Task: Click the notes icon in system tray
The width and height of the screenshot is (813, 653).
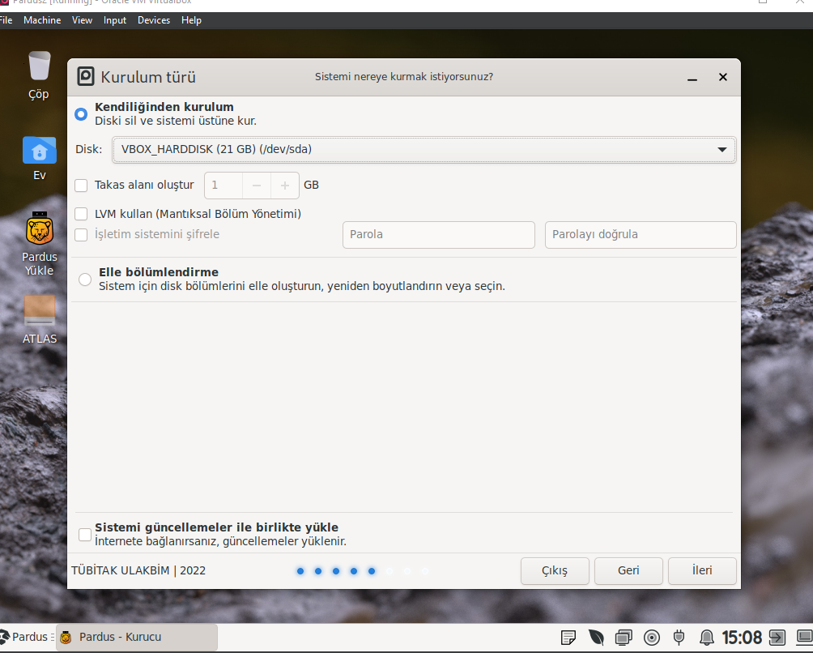Action: pyautogui.click(x=568, y=637)
